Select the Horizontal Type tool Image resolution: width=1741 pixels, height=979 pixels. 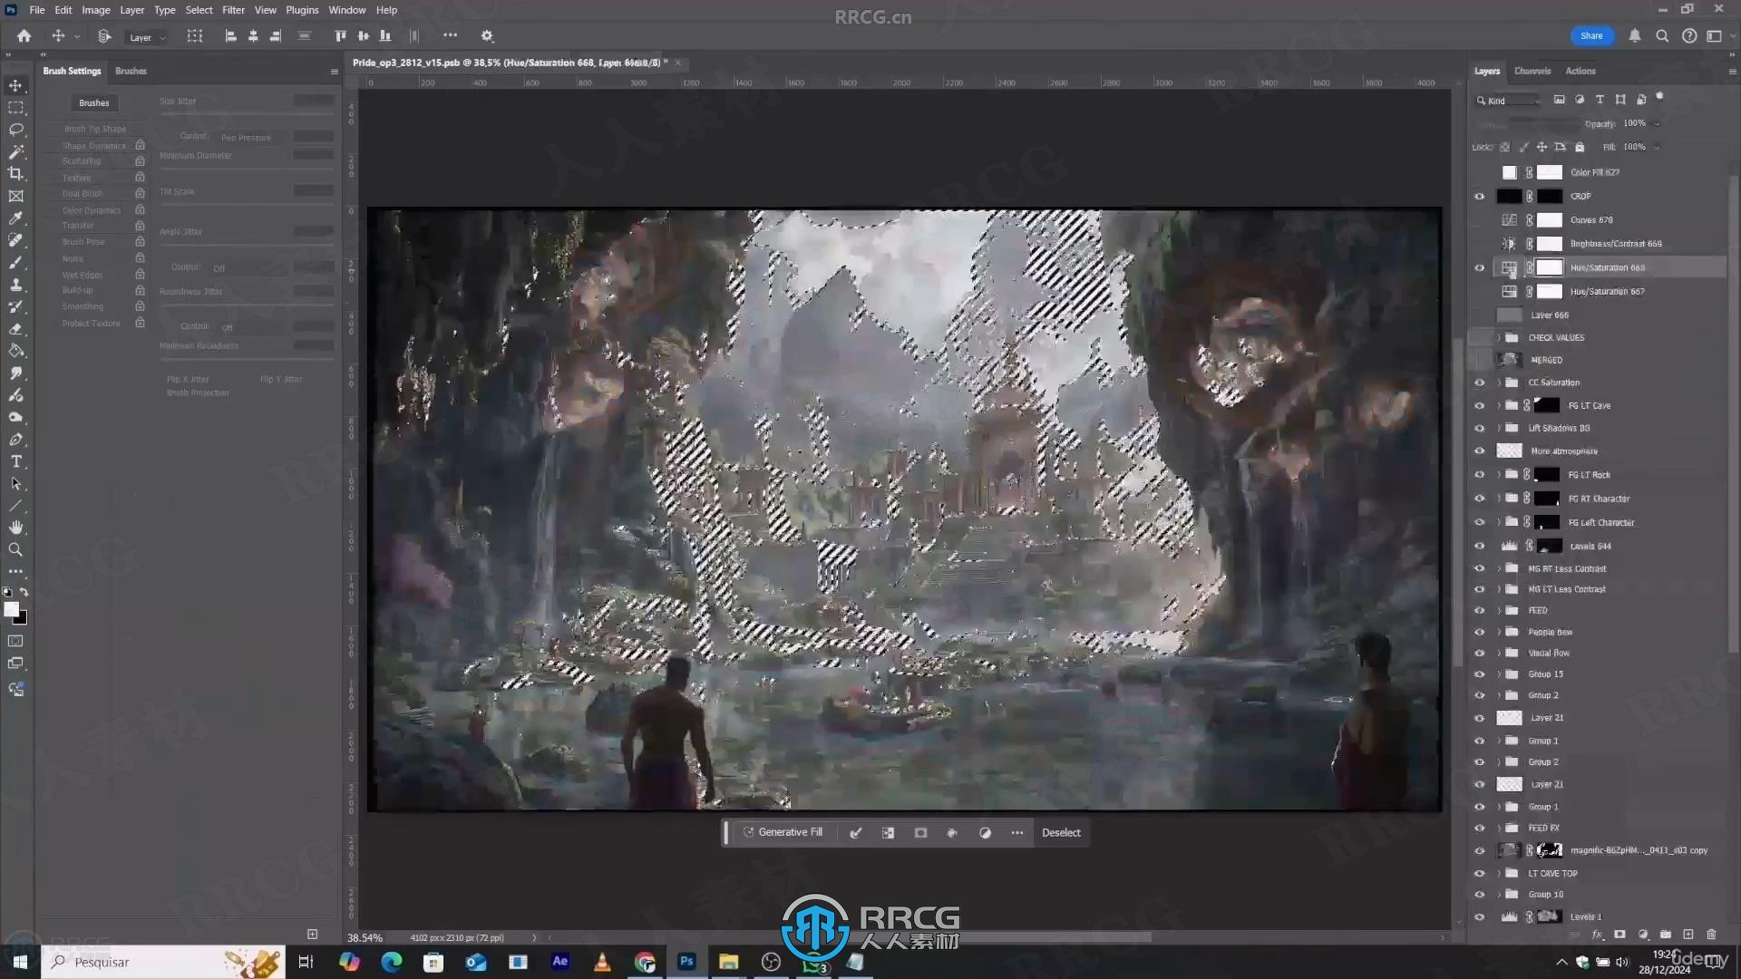pyautogui.click(x=15, y=461)
